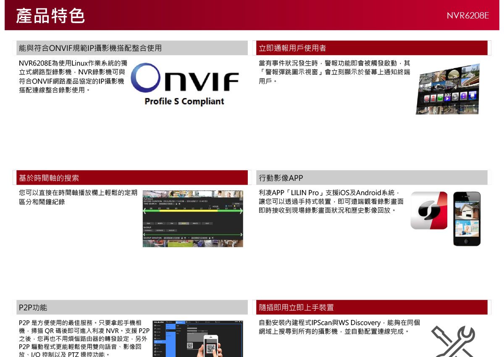Viewport: 504px width, 357px height.
Task: Toggle the HOUR granularity in the playback search
Action: click(184, 223)
